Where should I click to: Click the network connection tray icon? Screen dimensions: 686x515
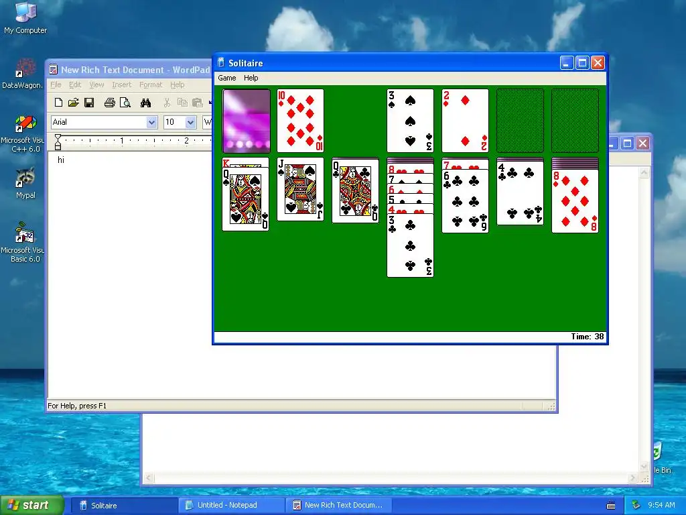pos(636,506)
